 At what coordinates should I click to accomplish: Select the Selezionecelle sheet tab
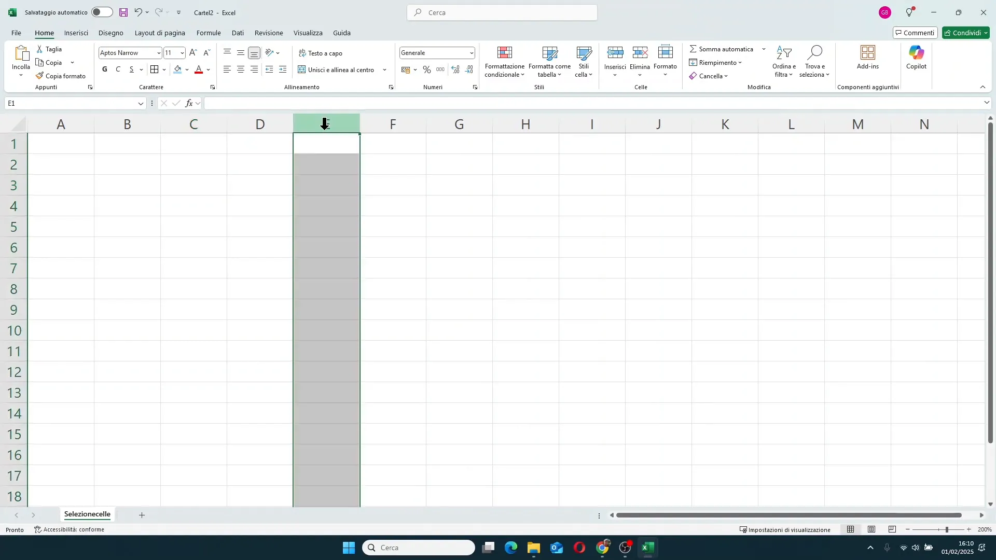click(x=87, y=514)
